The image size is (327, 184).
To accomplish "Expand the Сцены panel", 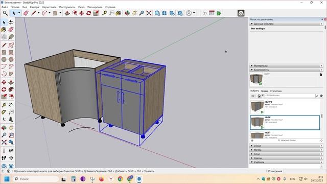I will pos(252,158).
